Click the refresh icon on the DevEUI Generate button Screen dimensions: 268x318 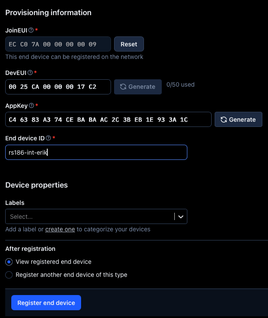123,87
